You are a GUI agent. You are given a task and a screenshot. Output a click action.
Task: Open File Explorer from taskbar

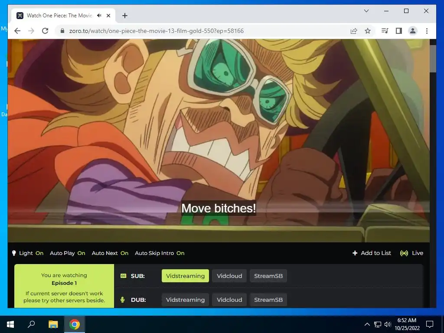53,324
